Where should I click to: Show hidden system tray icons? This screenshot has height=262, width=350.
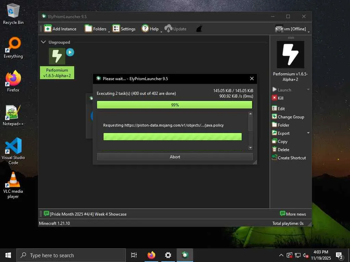tap(281, 255)
